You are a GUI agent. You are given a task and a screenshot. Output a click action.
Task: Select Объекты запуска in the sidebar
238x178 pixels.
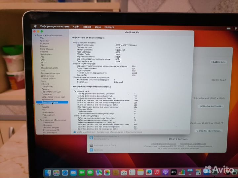[x=51, y=128]
